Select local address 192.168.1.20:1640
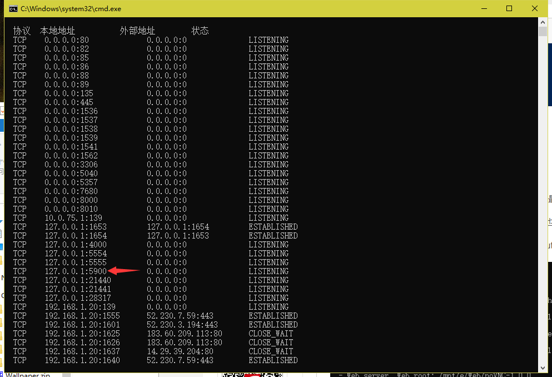Image resolution: width=552 pixels, height=377 pixels. [x=82, y=360]
